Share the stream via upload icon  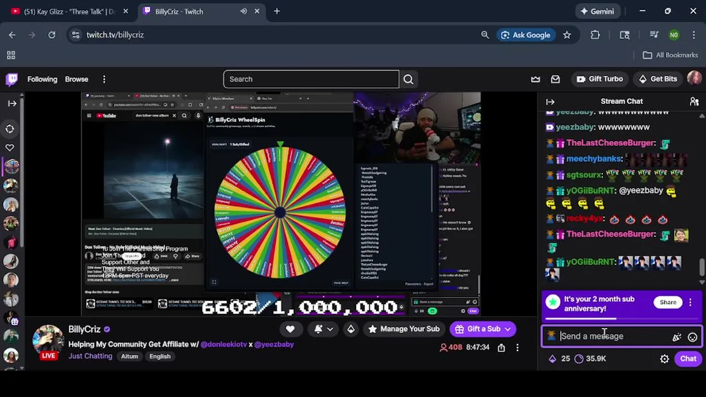501,347
